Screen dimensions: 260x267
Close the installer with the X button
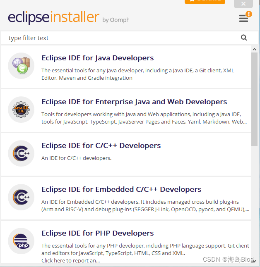pos(243,4)
